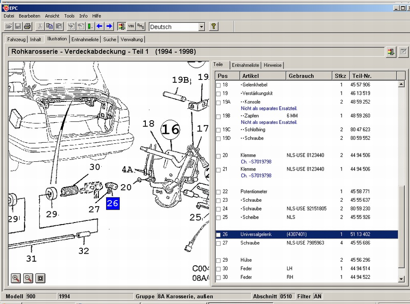Click the page-with-up-arrow toolbar icon
The image size is (410, 304).
[81, 26]
